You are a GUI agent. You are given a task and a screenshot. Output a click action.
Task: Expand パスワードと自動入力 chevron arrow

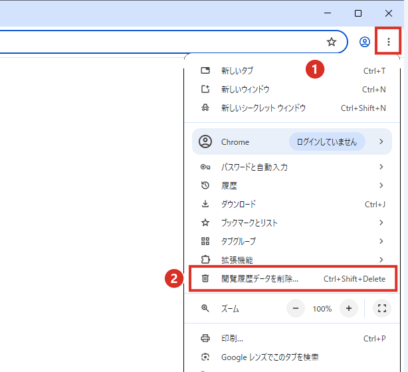[x=381, y=167]
